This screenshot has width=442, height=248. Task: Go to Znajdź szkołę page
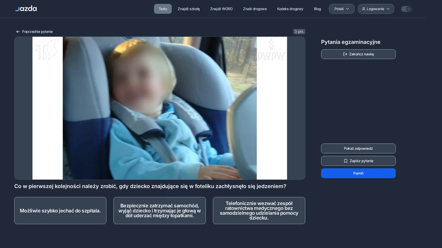point(189,9)
